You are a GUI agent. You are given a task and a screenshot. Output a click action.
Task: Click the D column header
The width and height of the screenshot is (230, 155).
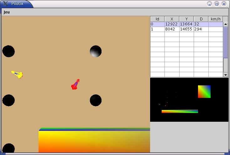click(x=201, y=19)
